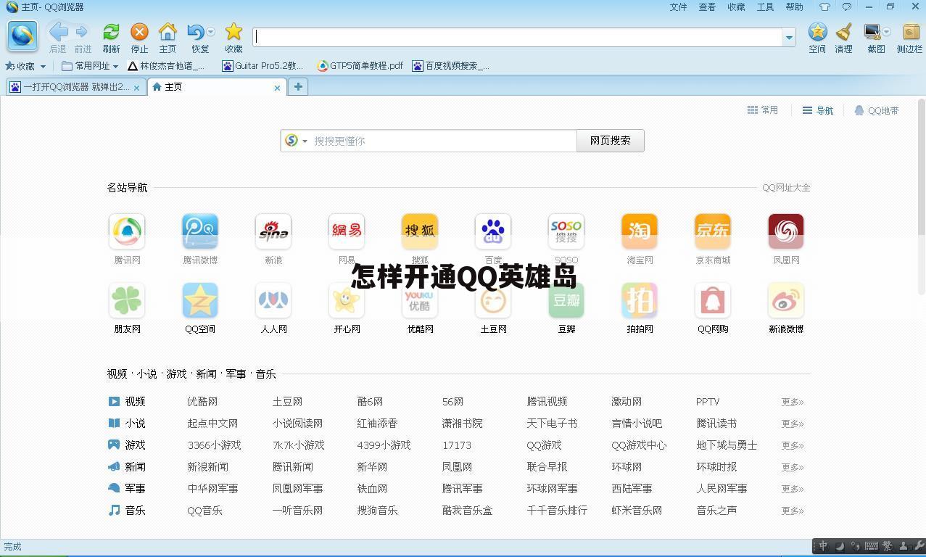Open a new tab with plus button
The height and width of the screenshot is (557, 926).
pyautogui.click(x=298, y=86)
